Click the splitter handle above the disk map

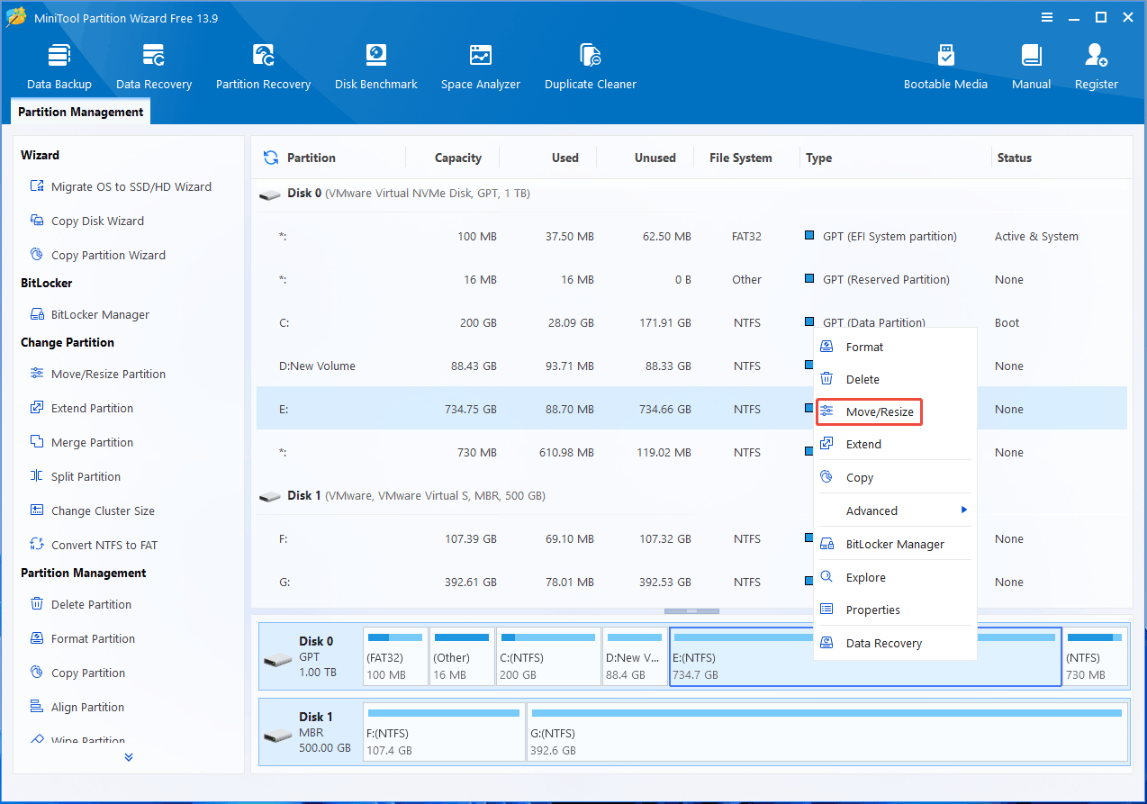click(x=691, y=611)
